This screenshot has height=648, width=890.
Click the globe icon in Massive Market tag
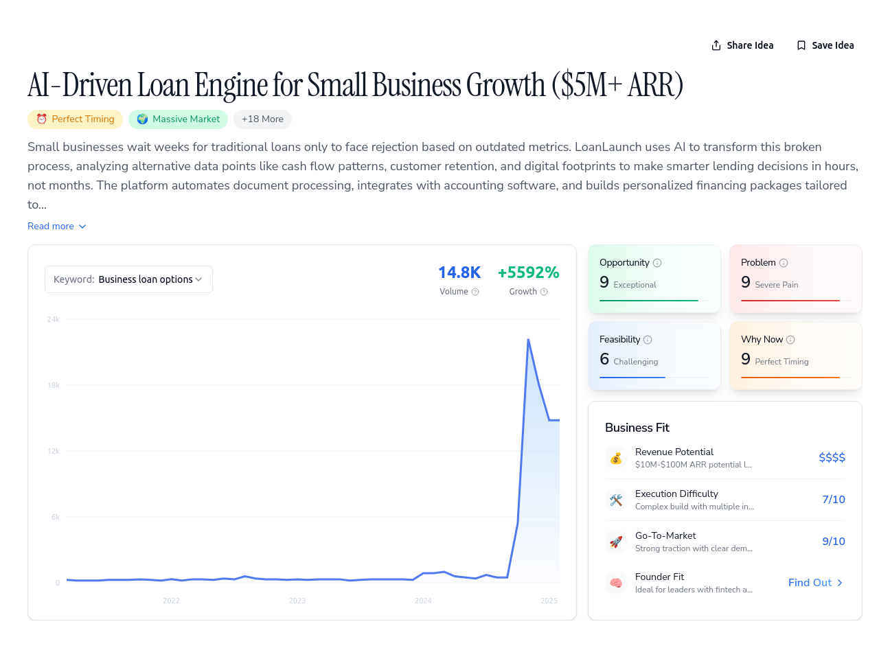coord(142,119)
